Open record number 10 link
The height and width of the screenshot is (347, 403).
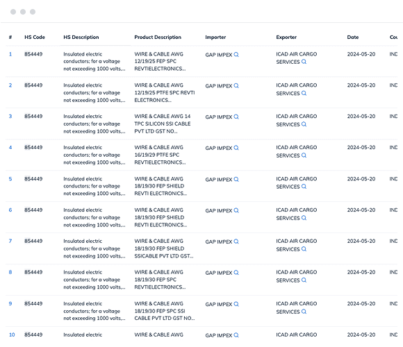12,335
